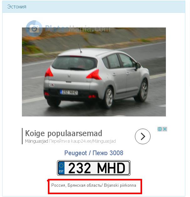The height and width of the screenshot is (197, 190).
Task: Click the PlatesMania camera logo icon
Action: coord(34,28)
